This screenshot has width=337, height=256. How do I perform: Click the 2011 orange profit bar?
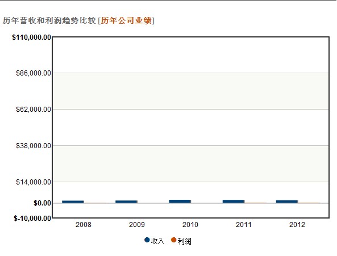pos(256,203)
